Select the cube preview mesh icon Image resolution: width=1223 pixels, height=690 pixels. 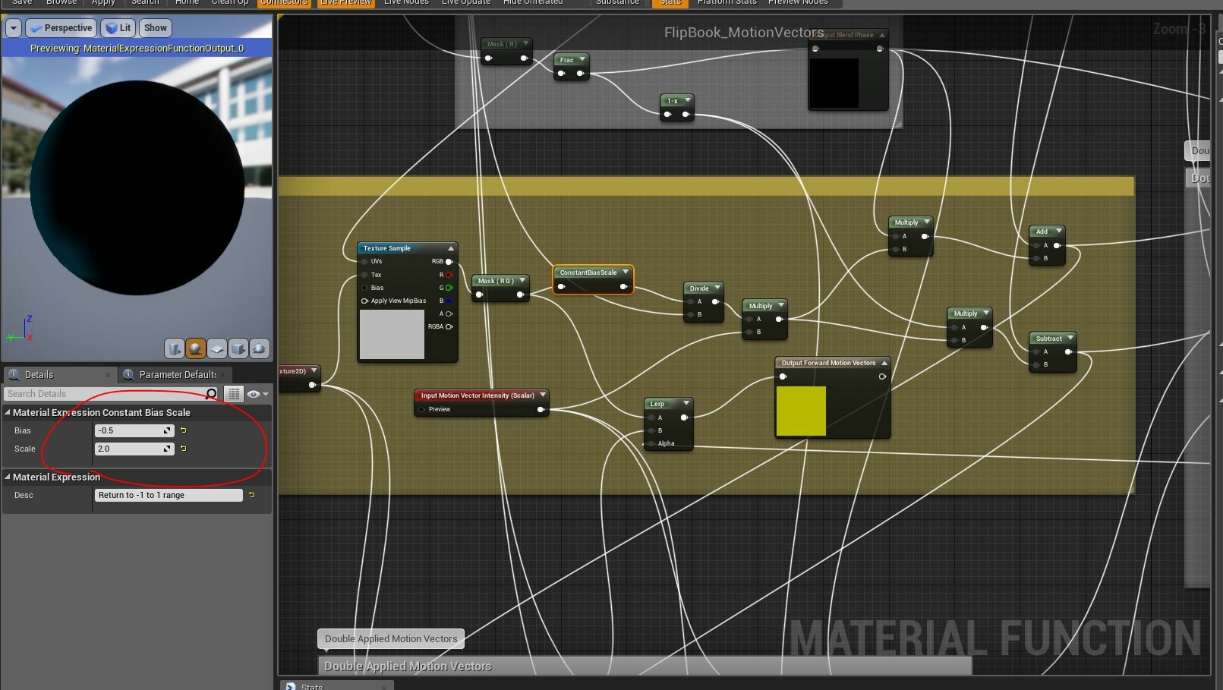coord(238,348)
